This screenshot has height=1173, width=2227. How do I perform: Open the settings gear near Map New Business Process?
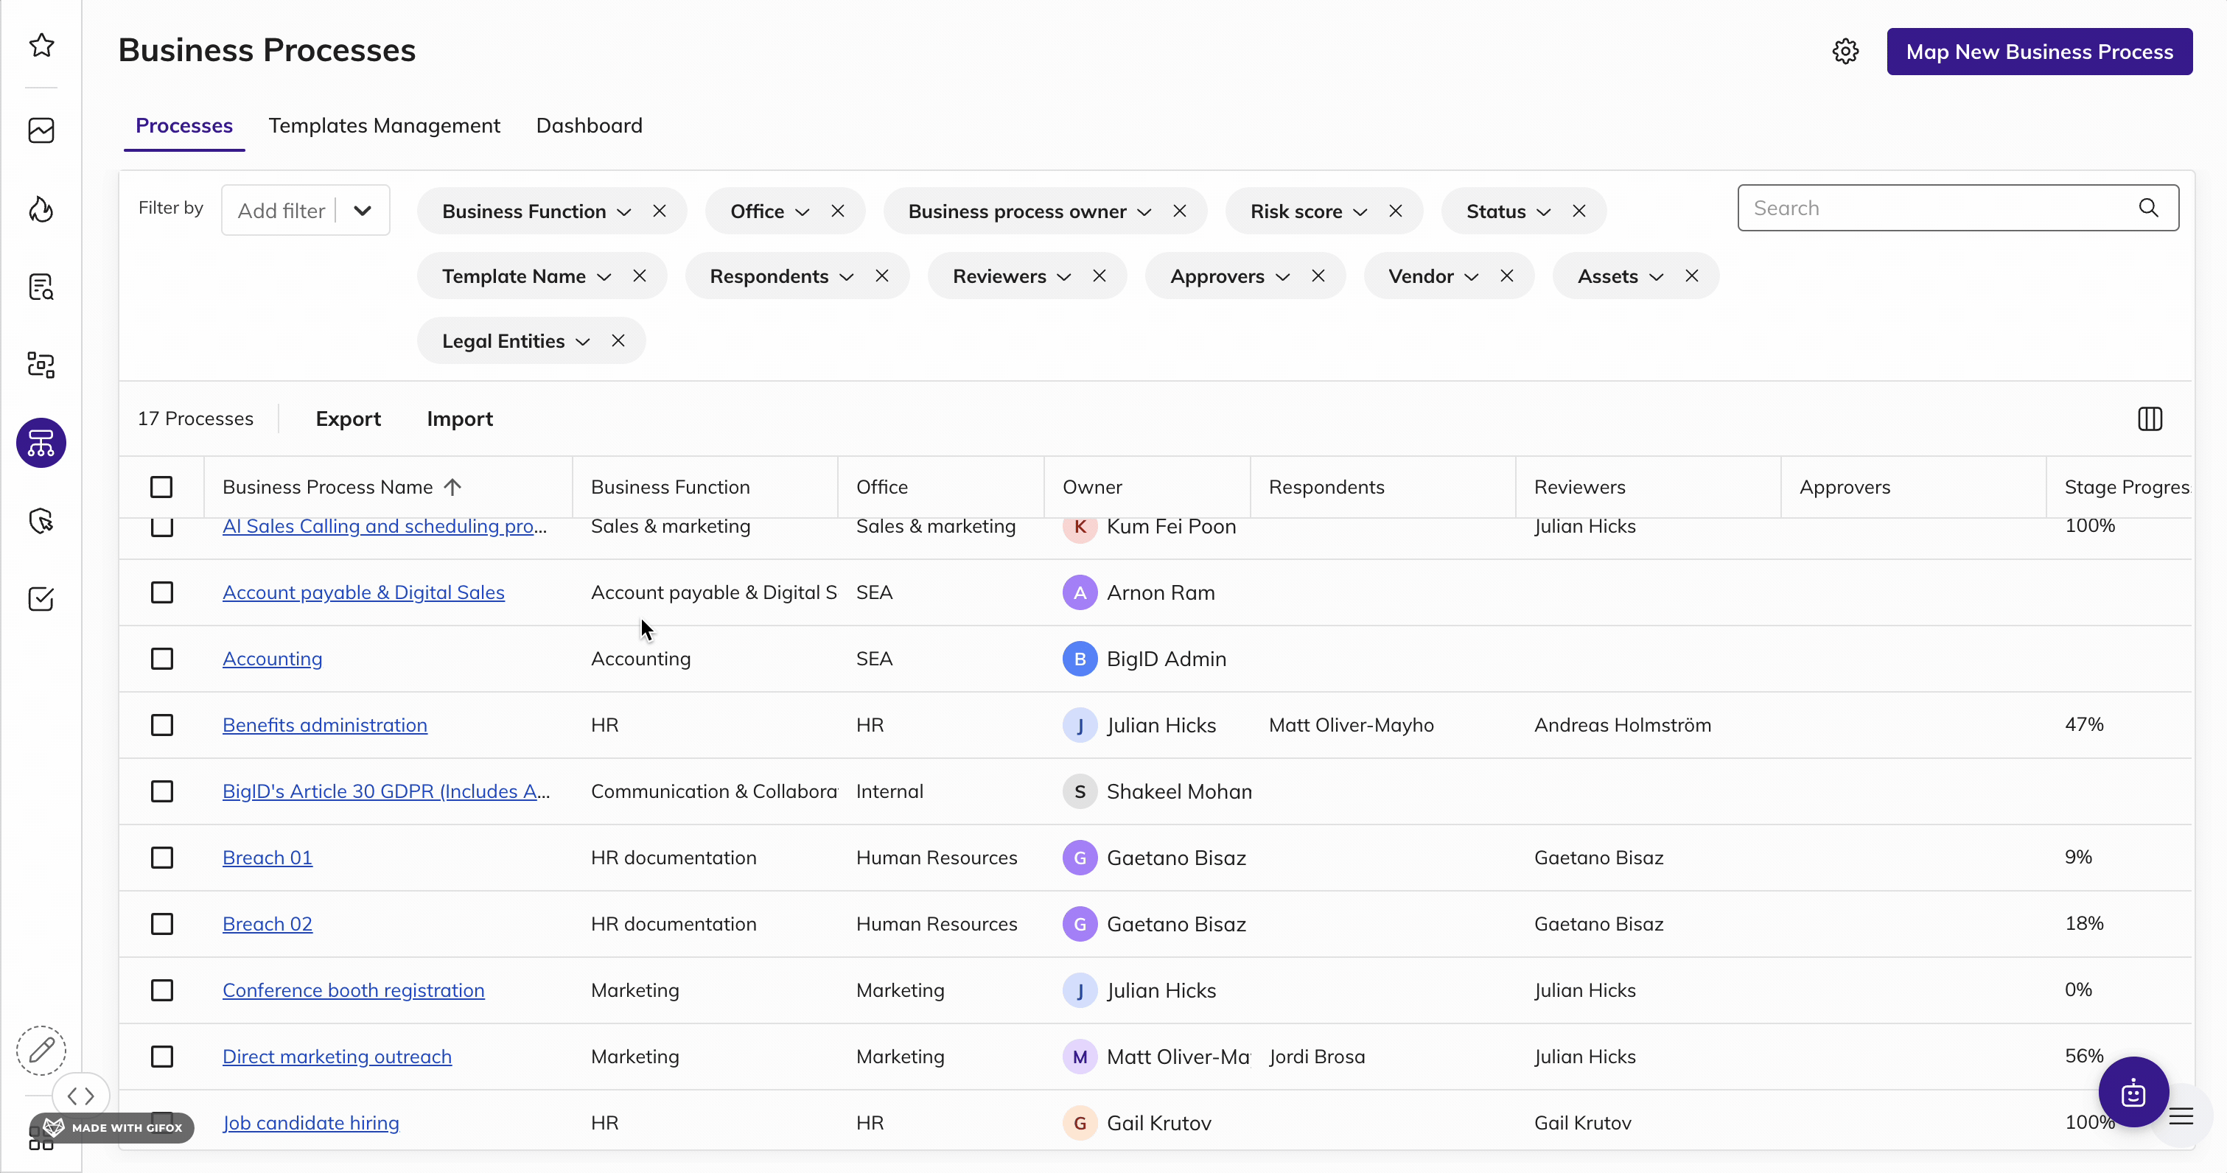[x=1846, y=51]
